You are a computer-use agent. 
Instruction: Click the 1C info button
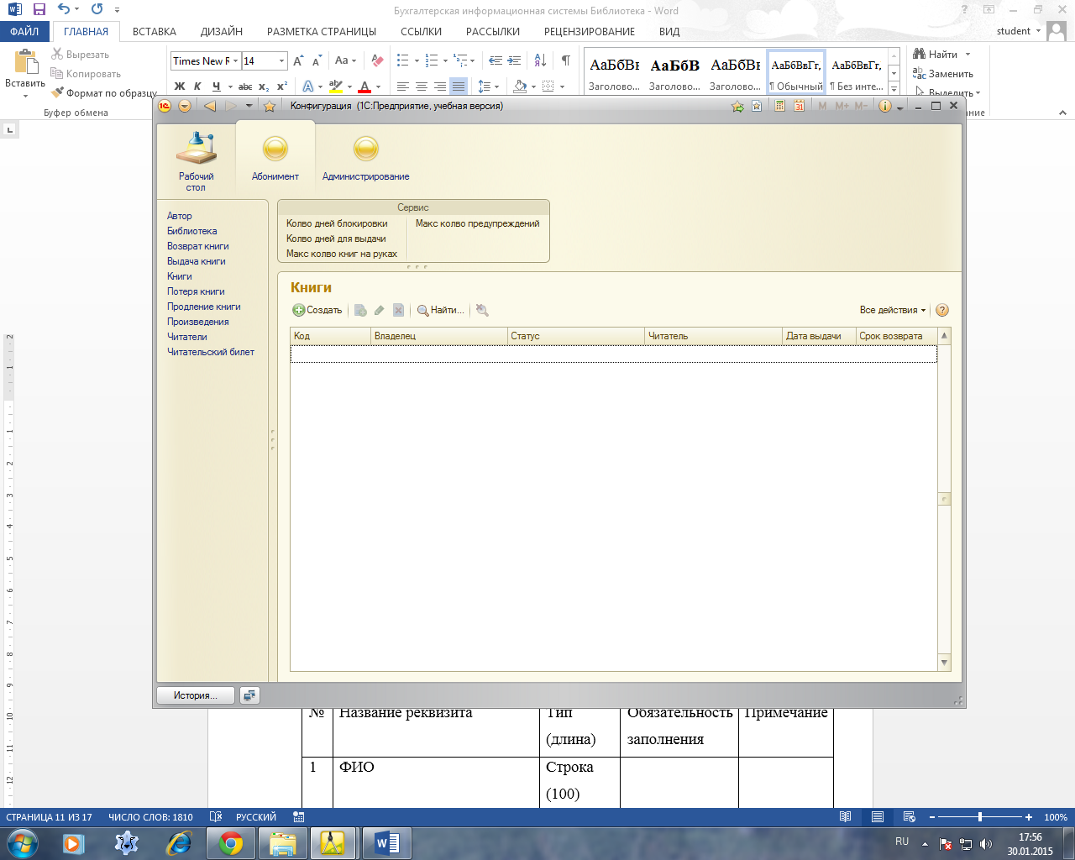coord(884,106)
